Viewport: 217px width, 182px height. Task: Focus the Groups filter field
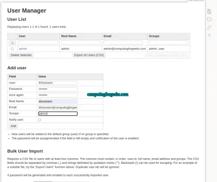[x=168, y=42]
